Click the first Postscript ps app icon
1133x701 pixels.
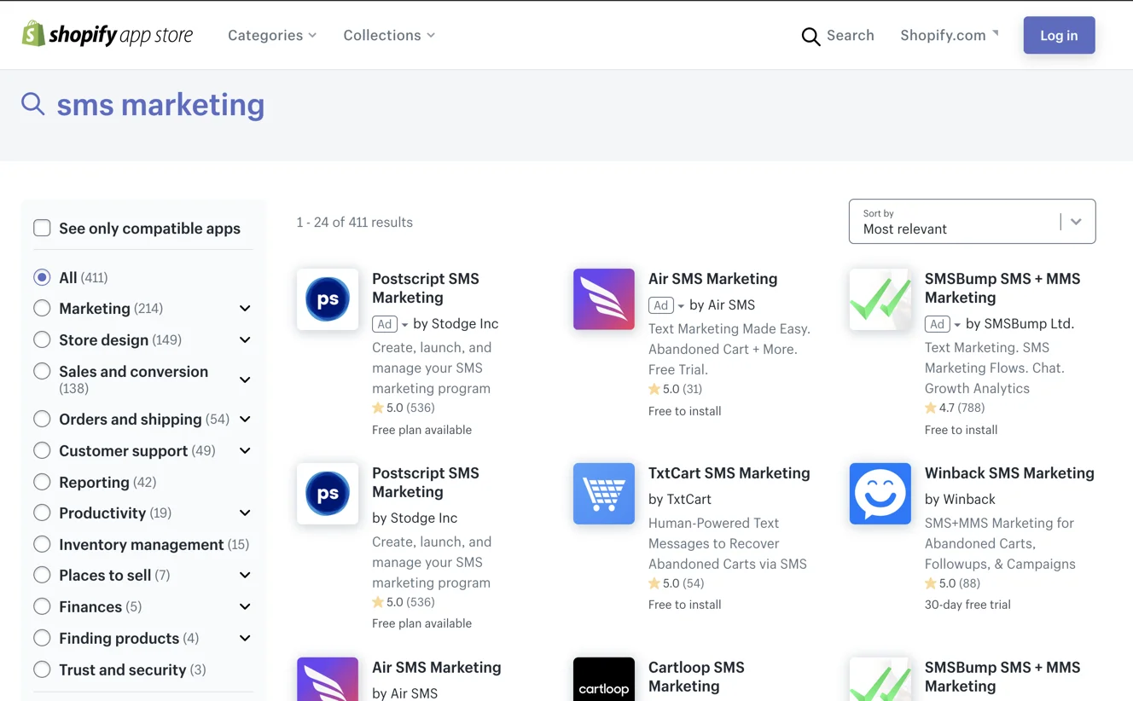click(x=328, y=299)
